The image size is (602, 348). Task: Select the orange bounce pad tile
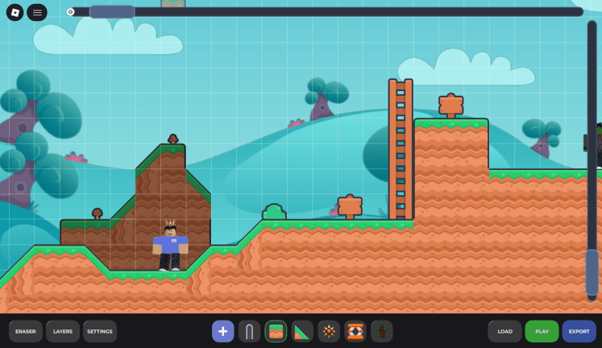pos(355,331)
